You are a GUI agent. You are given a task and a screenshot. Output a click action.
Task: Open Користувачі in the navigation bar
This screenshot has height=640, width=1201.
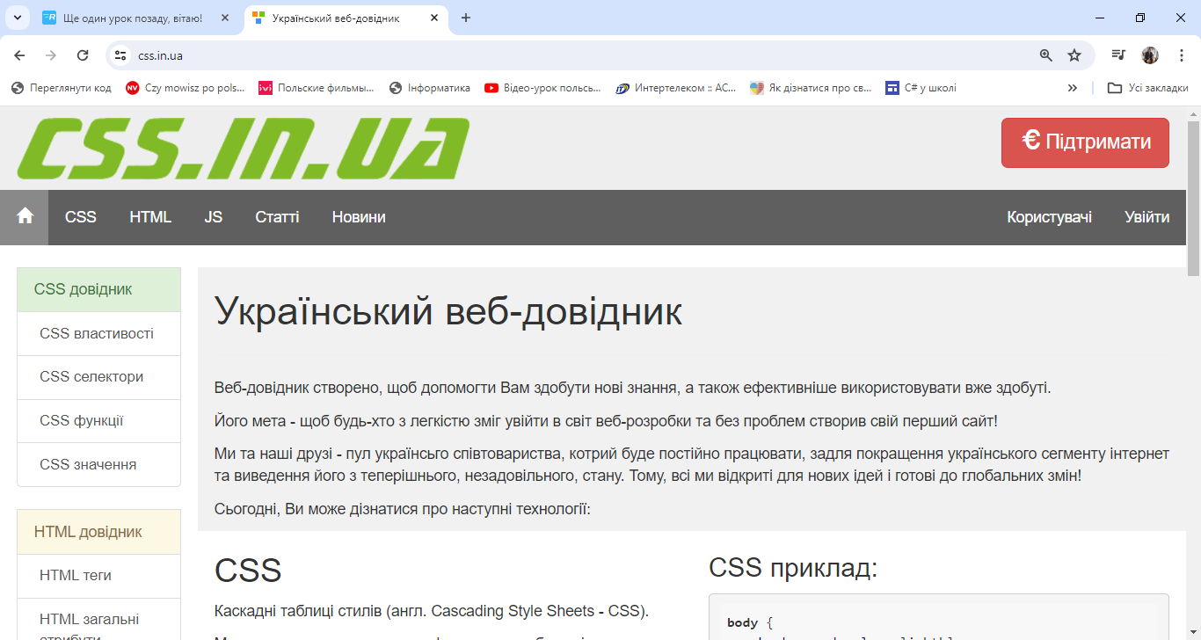tap(1050, 217)
